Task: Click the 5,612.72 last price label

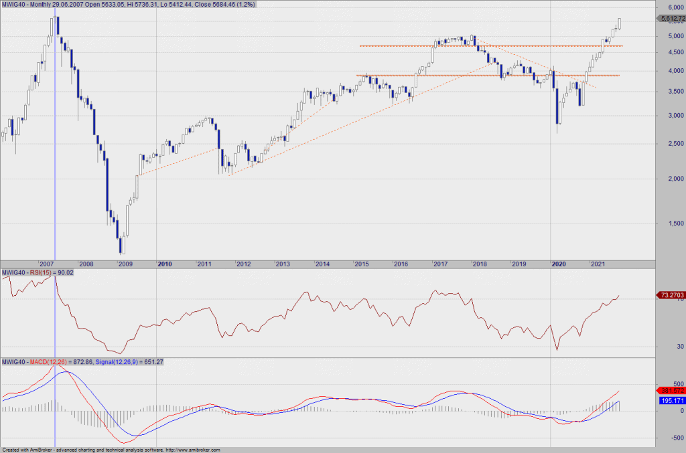Action: (670, 18)
